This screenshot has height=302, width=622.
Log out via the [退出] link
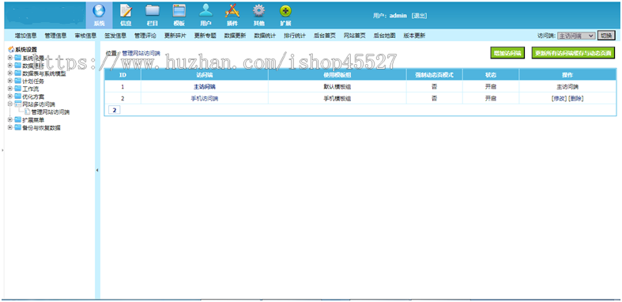tap(419, 16)
